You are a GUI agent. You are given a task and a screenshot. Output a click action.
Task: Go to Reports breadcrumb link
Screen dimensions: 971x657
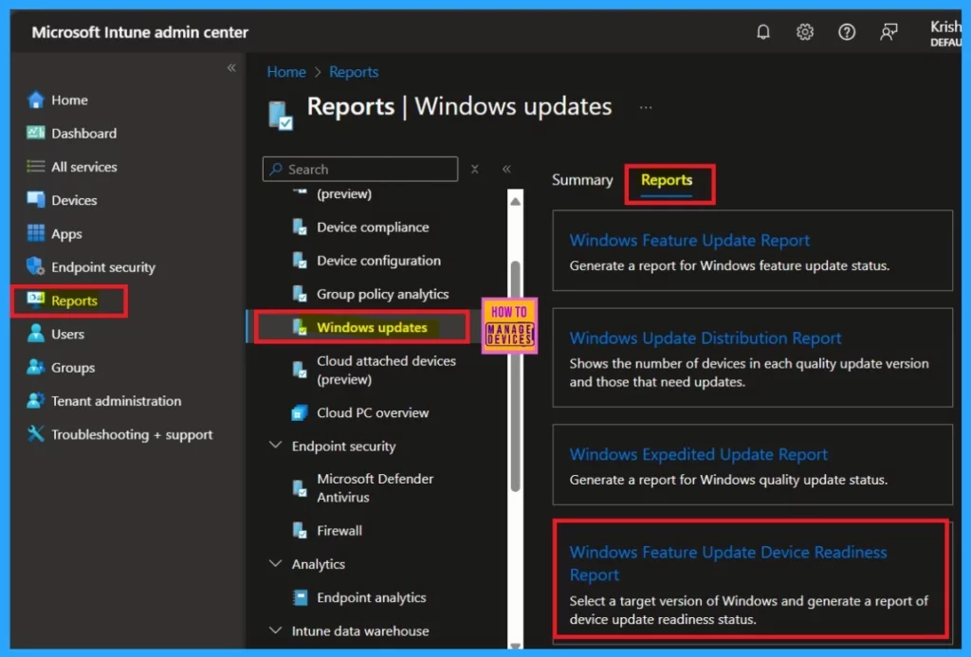354,72
